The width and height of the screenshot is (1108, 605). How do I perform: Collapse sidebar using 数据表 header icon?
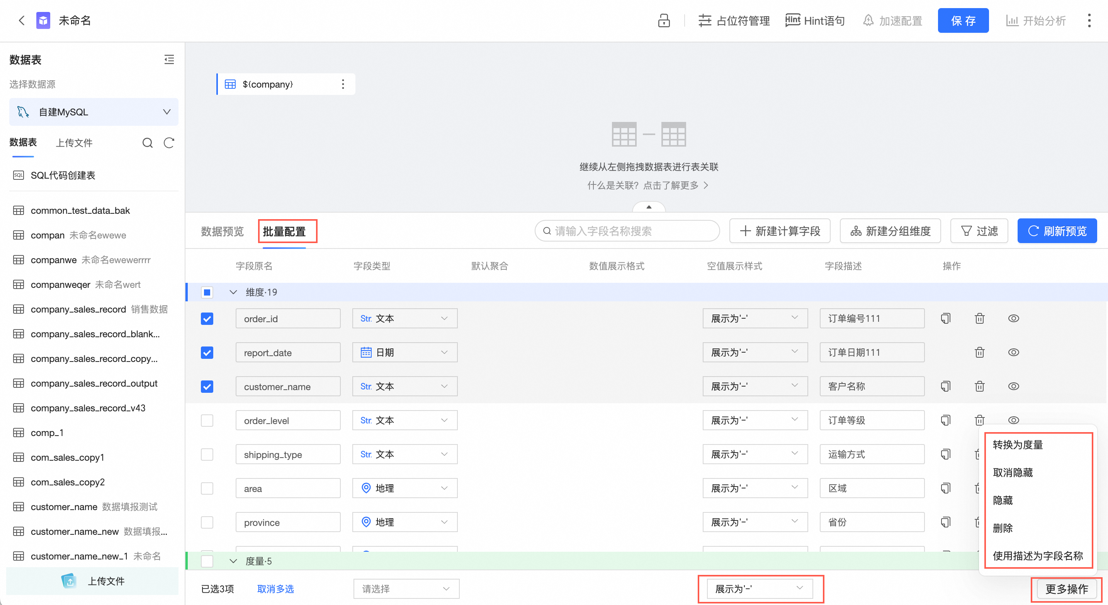click(x=169, y=59)
